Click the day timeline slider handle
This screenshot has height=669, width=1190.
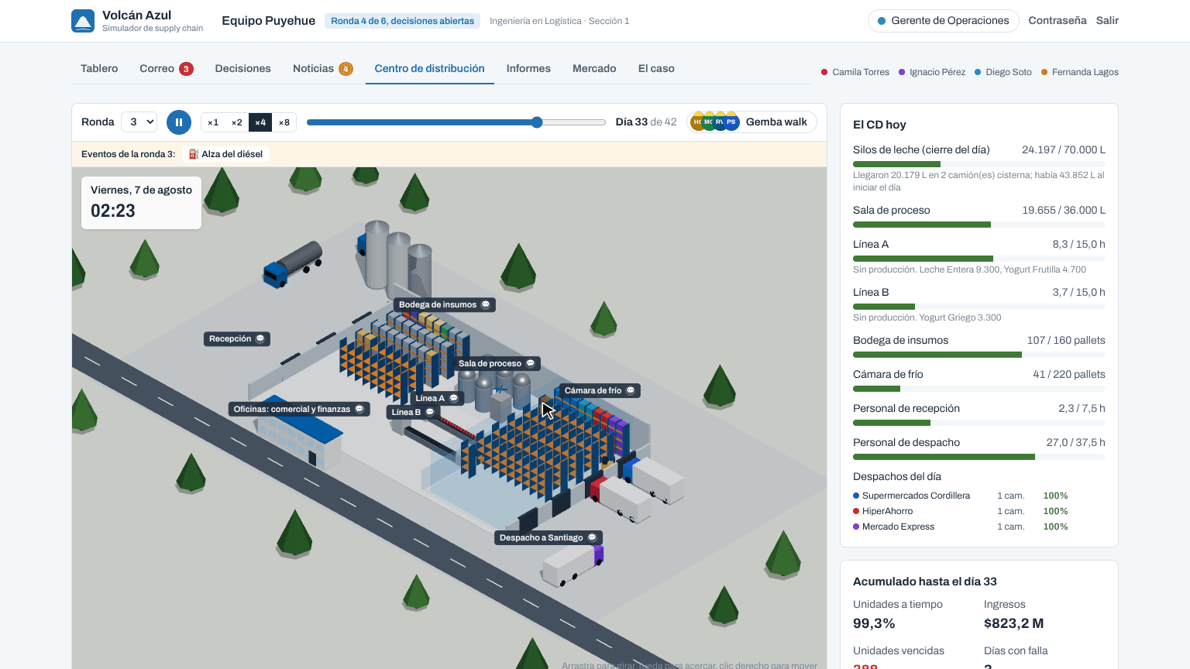click(537, 122)
